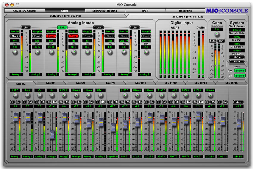Click the DI Locked indicator
The image size is (253, 169).
click(x=240, y=76)
